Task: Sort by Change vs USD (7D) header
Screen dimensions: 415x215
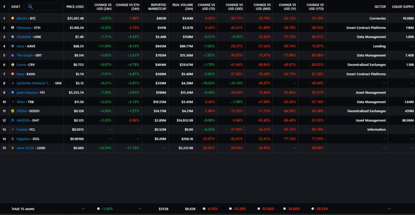Action: coord(206,6)
